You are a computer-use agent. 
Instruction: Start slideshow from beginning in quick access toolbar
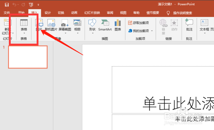click(31, 5)
